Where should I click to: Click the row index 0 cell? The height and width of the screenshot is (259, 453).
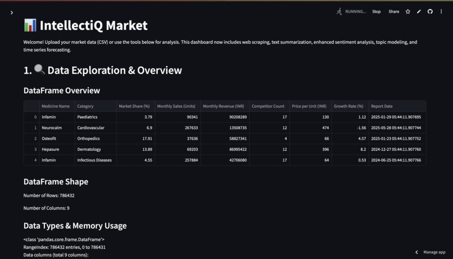(31, 117)
